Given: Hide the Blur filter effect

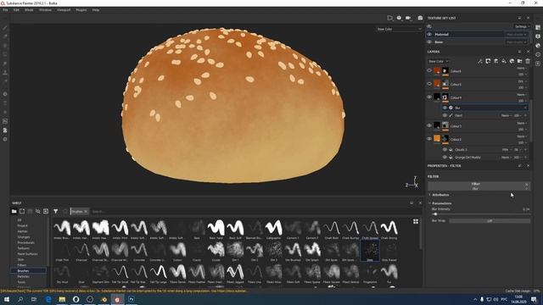Looking at the screenshot, I should pyautogui.click(x=445, y=108).
